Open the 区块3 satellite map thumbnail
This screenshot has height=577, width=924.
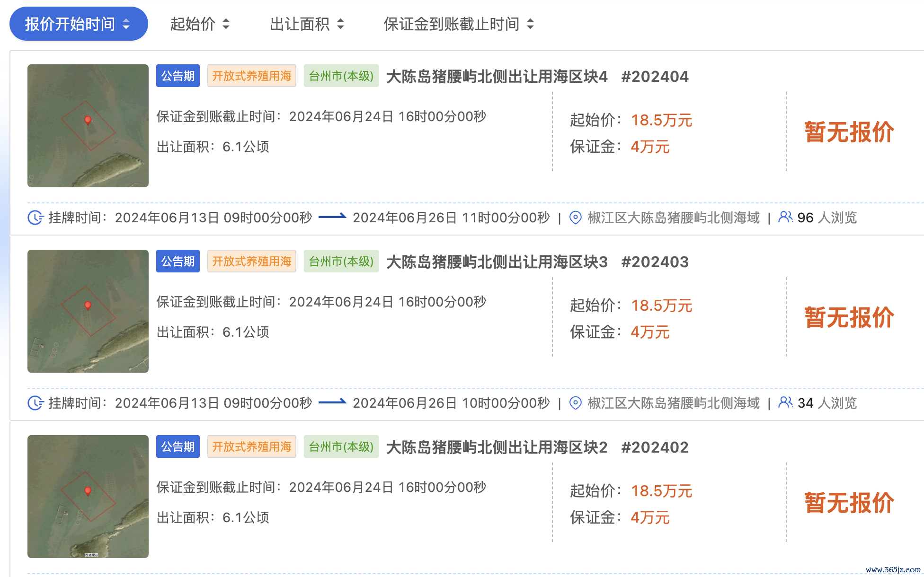(x=88, y=311)
